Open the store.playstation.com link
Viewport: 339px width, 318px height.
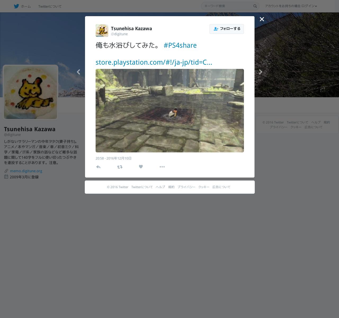coord(154,62)
